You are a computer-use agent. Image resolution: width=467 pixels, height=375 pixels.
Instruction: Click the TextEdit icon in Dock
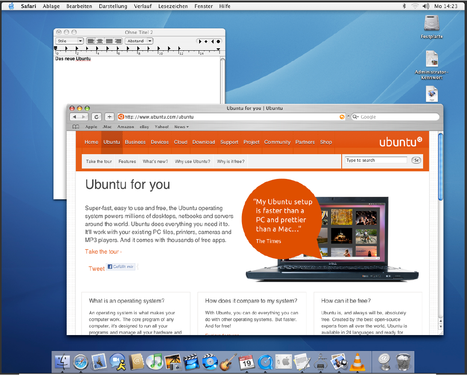point(302,362)
